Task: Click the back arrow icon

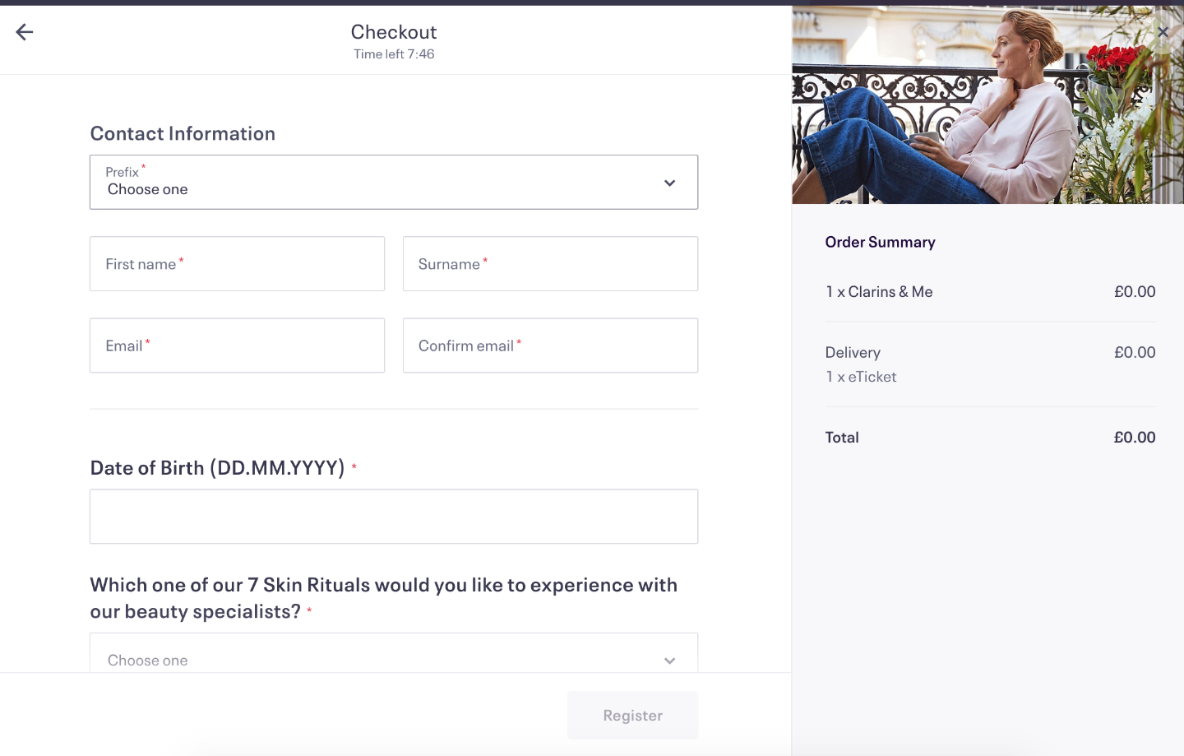Action: tap(25, 32)
